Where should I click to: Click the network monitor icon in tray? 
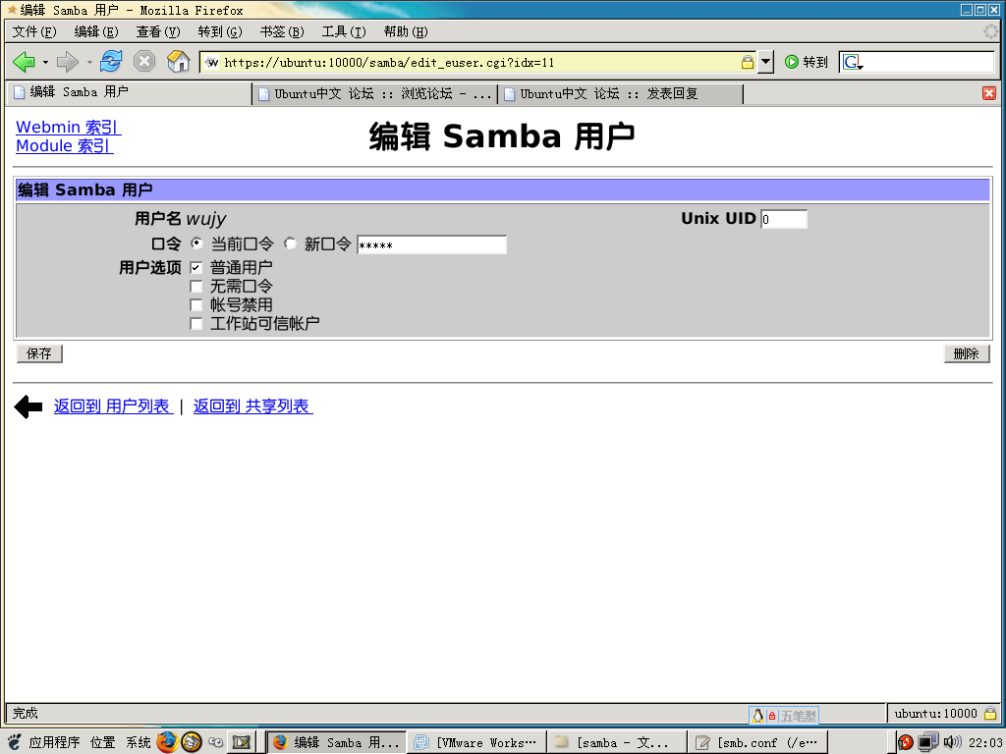coord(927,742)
